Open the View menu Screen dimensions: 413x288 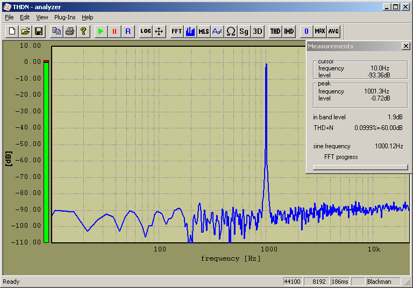tap(42, 17)
